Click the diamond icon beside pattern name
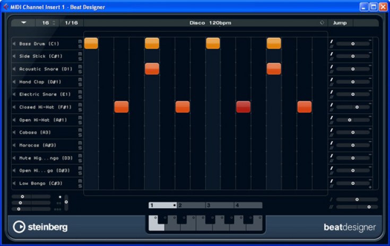 [322, 23]
